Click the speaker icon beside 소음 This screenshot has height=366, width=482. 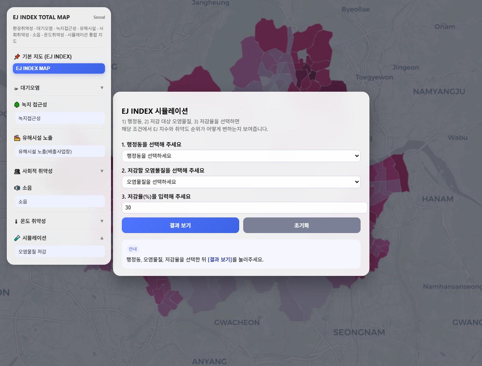pyautogui.click(x=17, y=188)
